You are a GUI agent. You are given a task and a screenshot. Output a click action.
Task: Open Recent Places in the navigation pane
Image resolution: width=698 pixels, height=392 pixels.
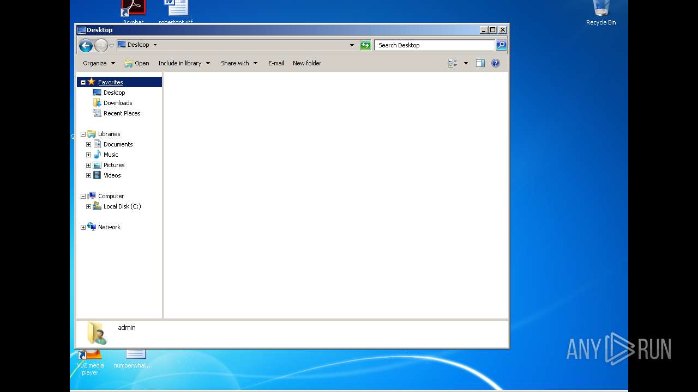pos(122,113)
